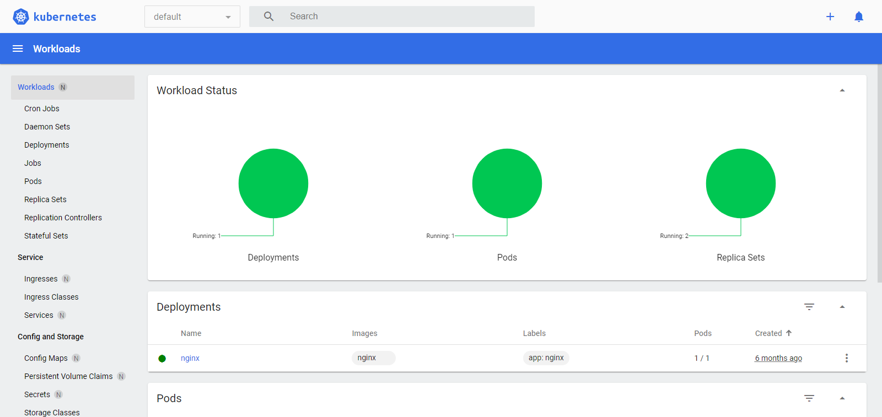This screenshot has width=882, height=417.
Task: Sort deployments by Created column
Action: coord(768,333)
